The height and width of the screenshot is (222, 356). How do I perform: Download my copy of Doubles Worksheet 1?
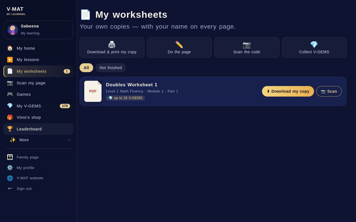288,91
